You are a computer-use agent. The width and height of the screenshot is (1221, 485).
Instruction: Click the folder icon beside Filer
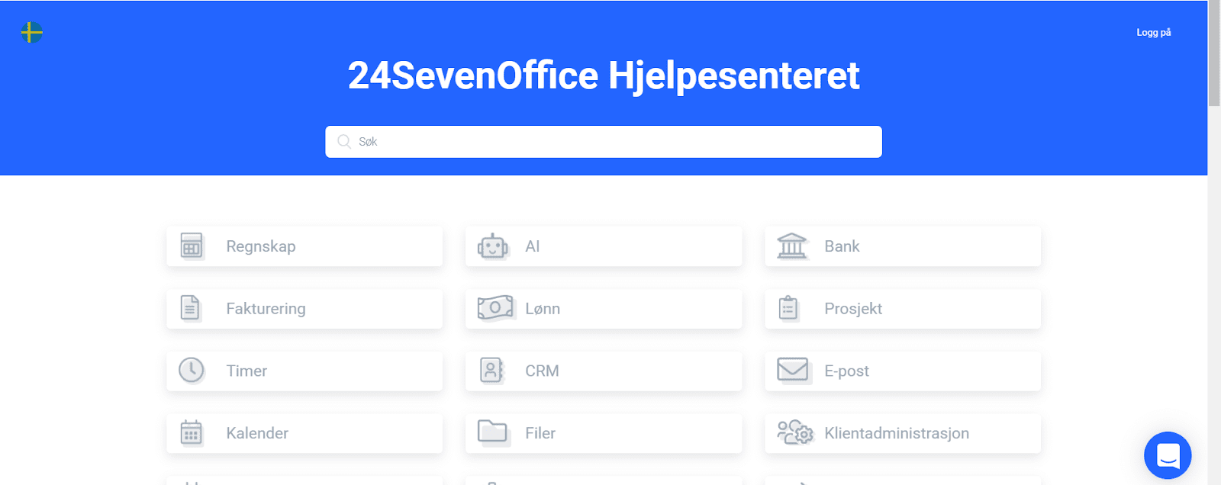[492, 432]
